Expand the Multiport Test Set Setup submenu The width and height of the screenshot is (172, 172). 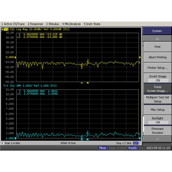point(157,99)
